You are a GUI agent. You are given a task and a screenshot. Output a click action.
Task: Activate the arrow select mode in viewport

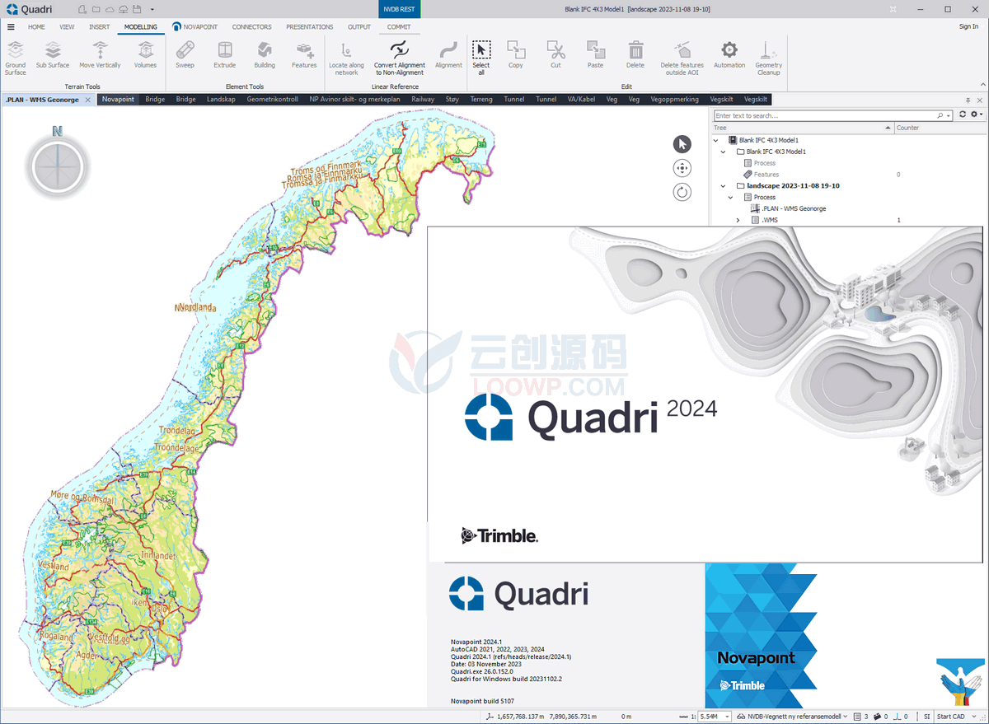(x=682, y=144)
